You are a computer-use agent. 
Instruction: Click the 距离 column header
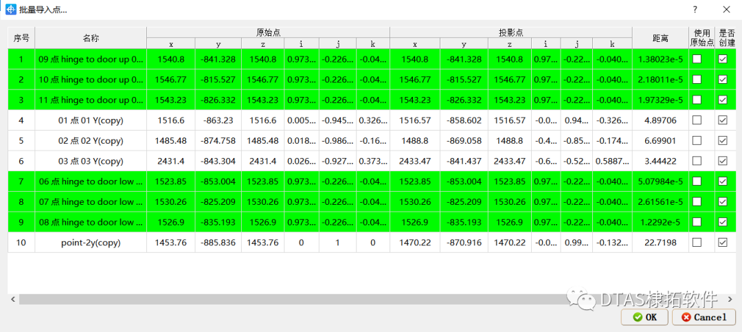(x=660, y=38)
